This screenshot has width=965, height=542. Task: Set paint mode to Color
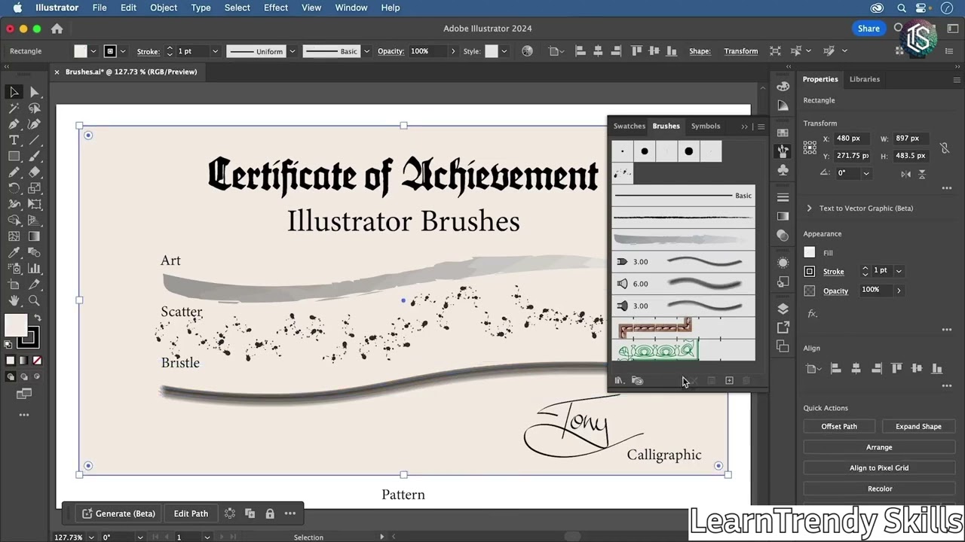click(10, 361)
